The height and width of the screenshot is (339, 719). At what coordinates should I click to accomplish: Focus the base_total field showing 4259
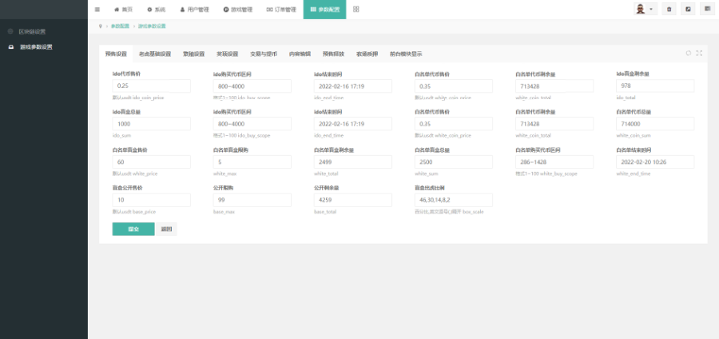pyautogui.click(x=353, y=200)
